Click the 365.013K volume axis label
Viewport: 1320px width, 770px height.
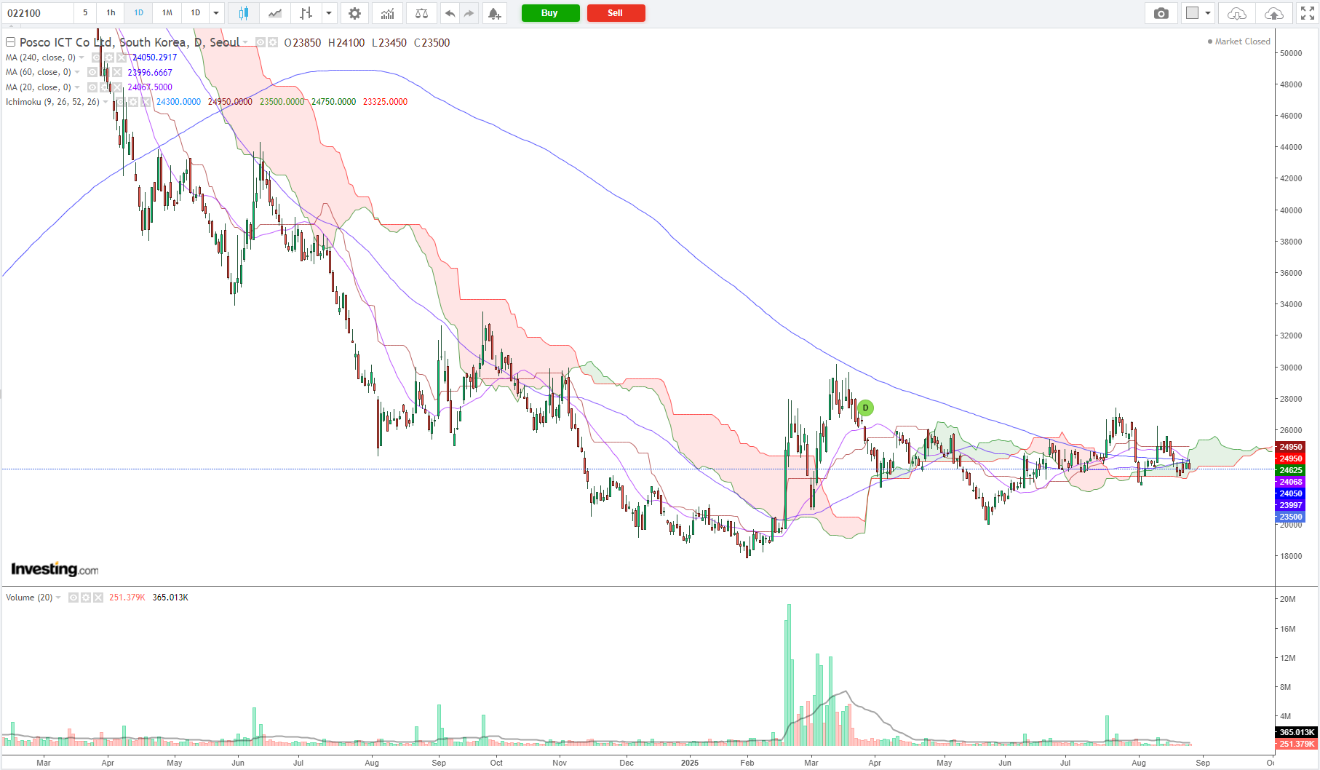[1296, 732]
